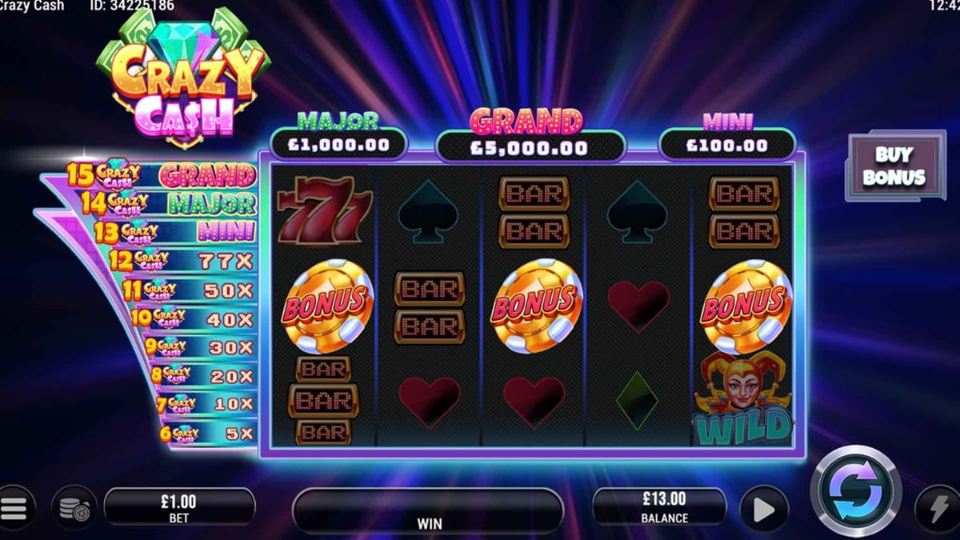Select the MINI £100.00 jackpot banner
This screenshot has height=540, width=960.
[x=727, y=134]
